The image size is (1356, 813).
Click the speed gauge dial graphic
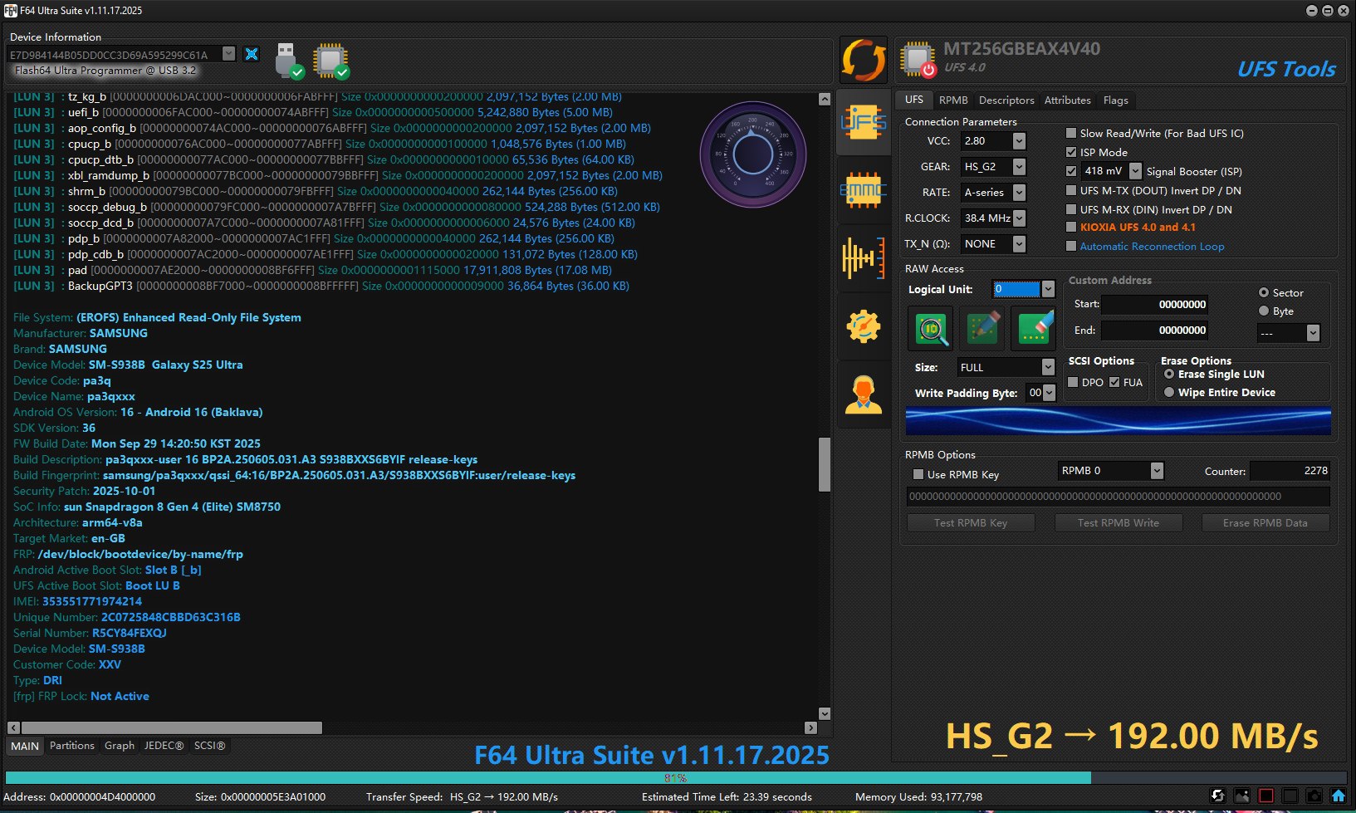(753, 154)
